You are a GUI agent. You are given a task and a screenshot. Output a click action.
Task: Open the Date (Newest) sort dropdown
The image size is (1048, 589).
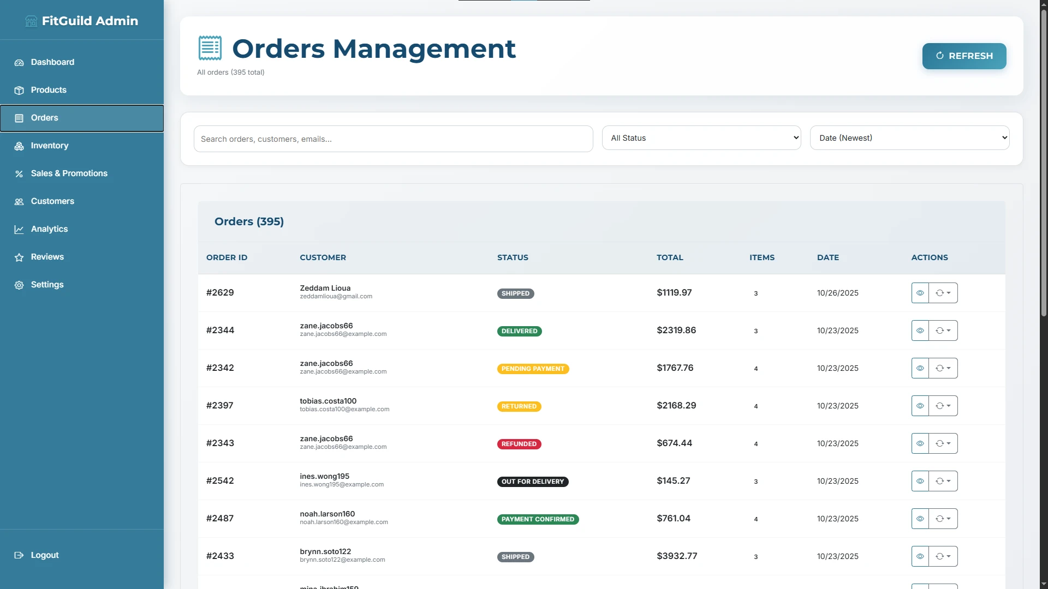pos(910,138)
